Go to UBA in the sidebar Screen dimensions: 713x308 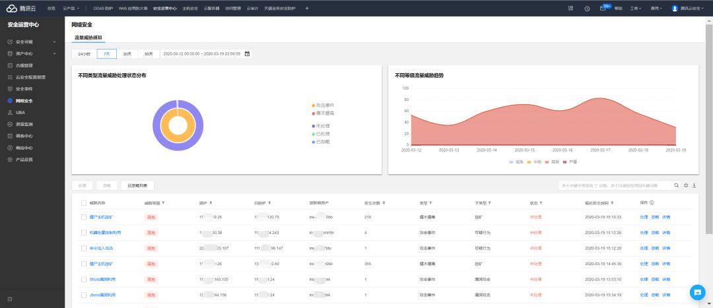click(20, 113)
